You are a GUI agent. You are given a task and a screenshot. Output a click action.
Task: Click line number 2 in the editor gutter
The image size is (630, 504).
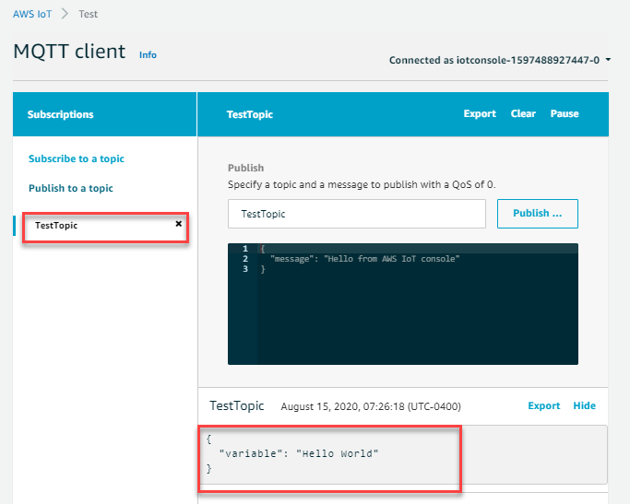tap(244, 259)
